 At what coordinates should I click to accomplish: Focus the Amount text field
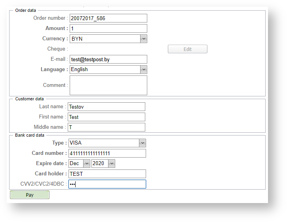click(108, 28)
